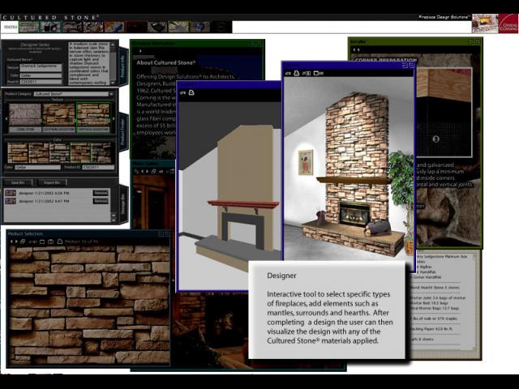The width and height of the screenshot is (519, 389).
Task: Click the stone texture preview in Product Selection
Action: (x=89, y=306)
